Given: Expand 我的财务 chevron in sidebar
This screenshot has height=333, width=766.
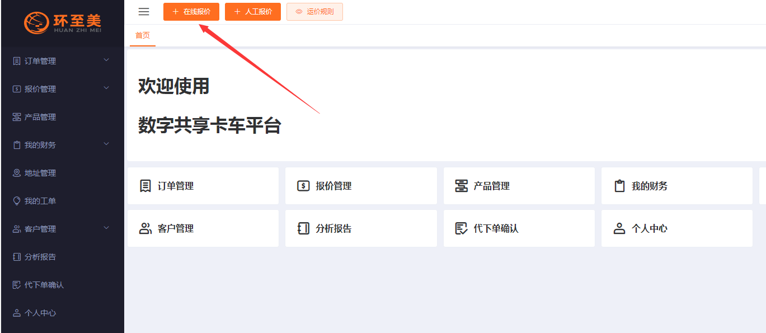Looking at the screenshot, I should [x=106, y=144].
